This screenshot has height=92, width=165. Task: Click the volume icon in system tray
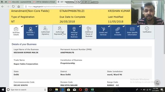[150, 90]
